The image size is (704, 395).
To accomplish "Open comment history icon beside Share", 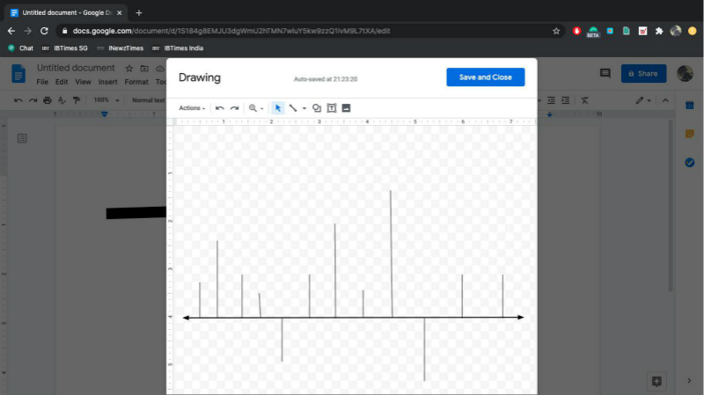I will (x=605, y=74).
